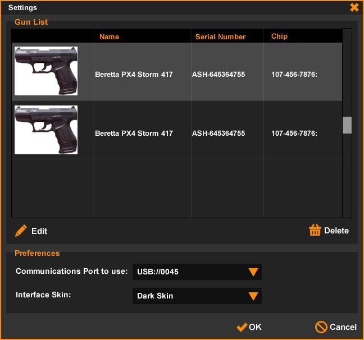The width and height of the screenshot is (364, 340).
Task: Click chip 107-456-7876 in first row
Action: coord(294,75)
